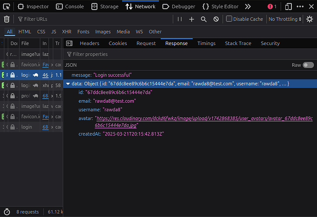The image size is (317, 217).
Task: Open the request blocking icon
Action: click(x=216, y=19)
